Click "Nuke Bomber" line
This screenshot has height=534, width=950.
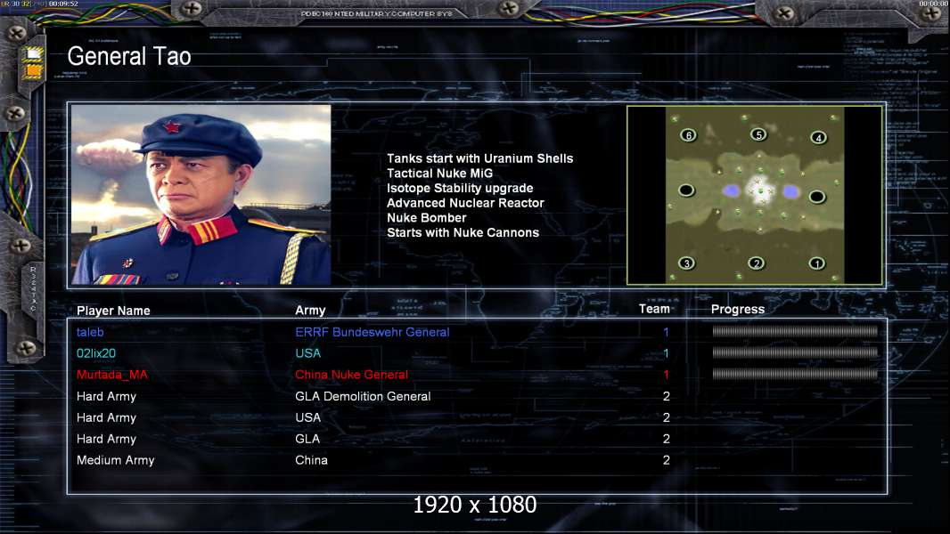tap(427, 218)
